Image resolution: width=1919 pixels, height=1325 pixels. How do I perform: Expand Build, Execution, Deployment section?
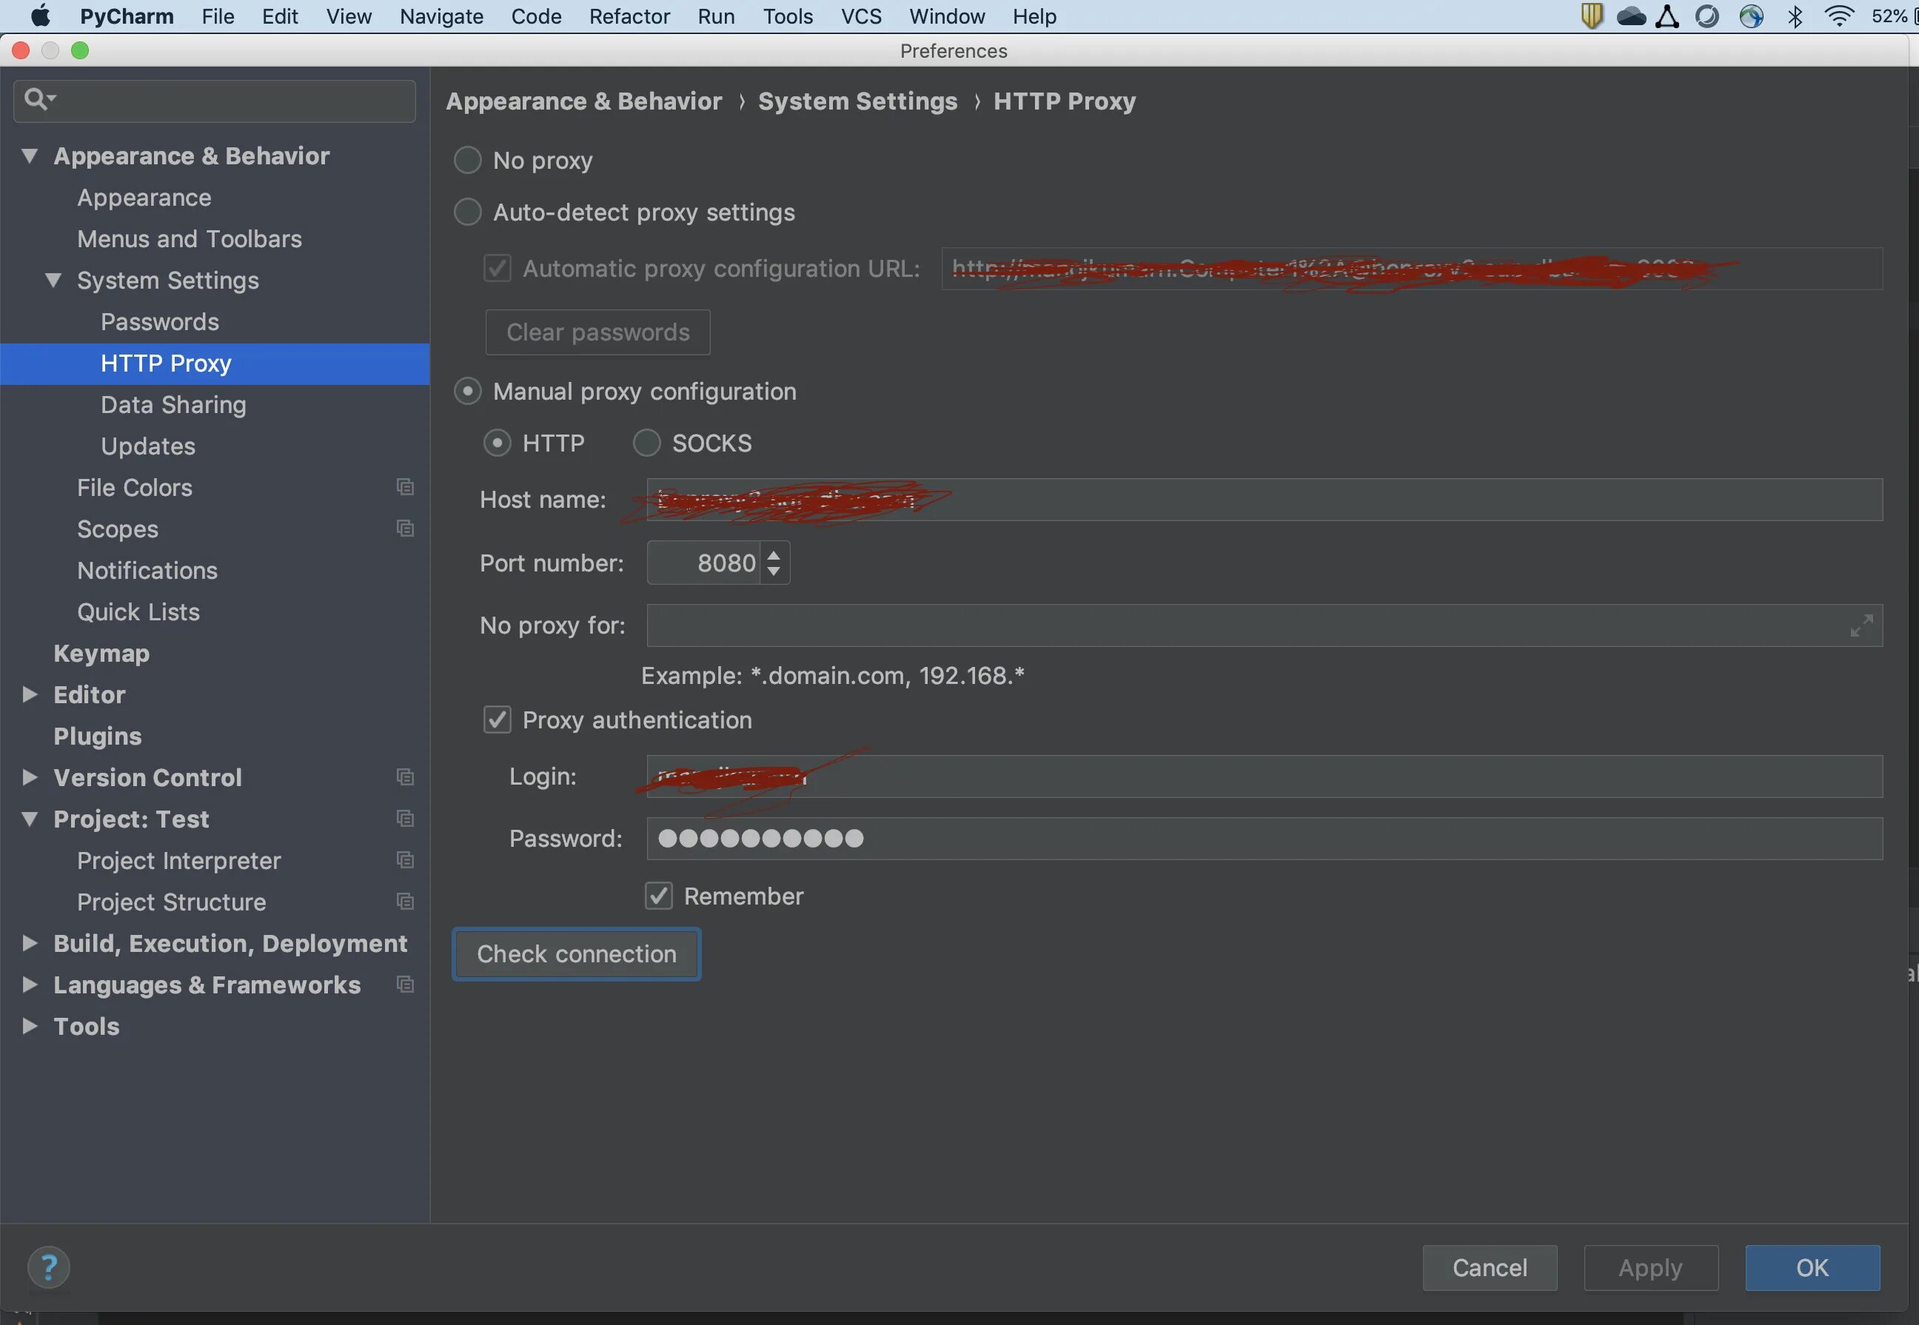tap(30, 942)
